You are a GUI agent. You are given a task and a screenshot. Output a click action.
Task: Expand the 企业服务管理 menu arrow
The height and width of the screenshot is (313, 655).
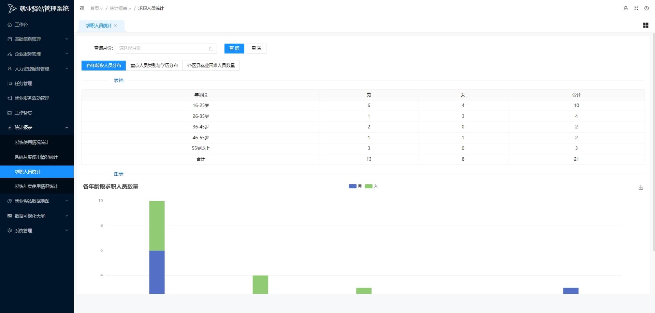(67, 54)
